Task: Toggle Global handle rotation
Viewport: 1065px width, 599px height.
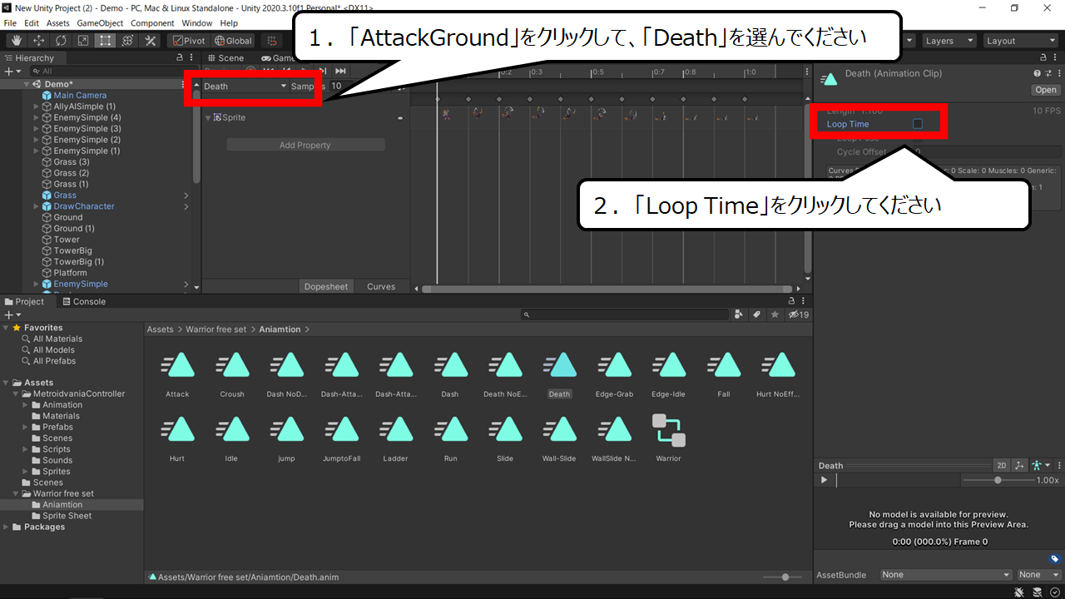Action: click(x=233, y=41)
